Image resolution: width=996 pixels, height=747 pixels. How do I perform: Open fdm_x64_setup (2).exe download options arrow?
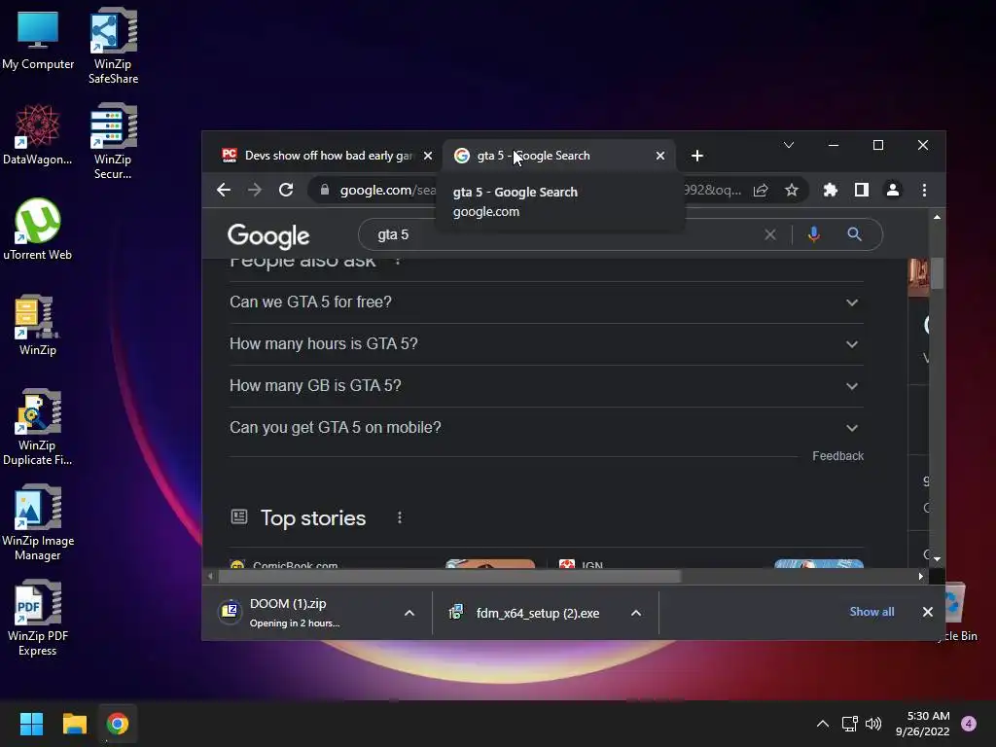[x=636, y=613]
